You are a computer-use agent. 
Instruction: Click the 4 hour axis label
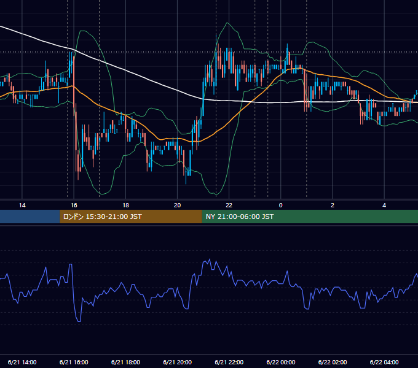coord(384,205)
